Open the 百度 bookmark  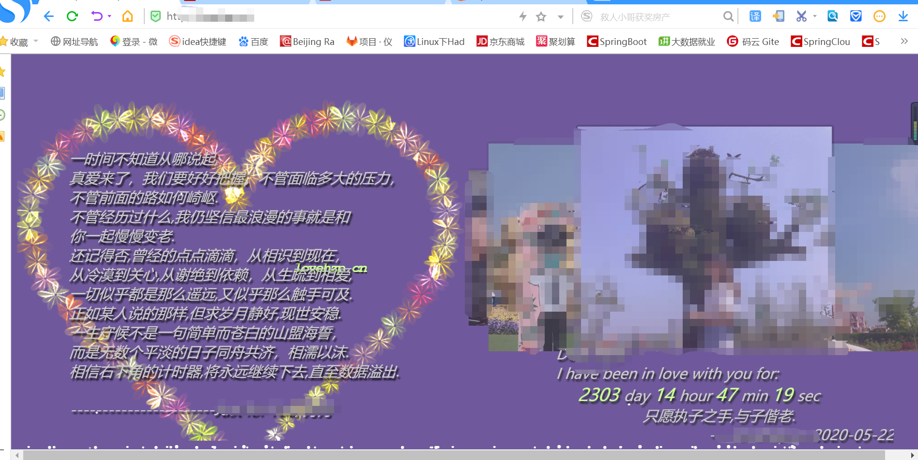pos(253,42)
